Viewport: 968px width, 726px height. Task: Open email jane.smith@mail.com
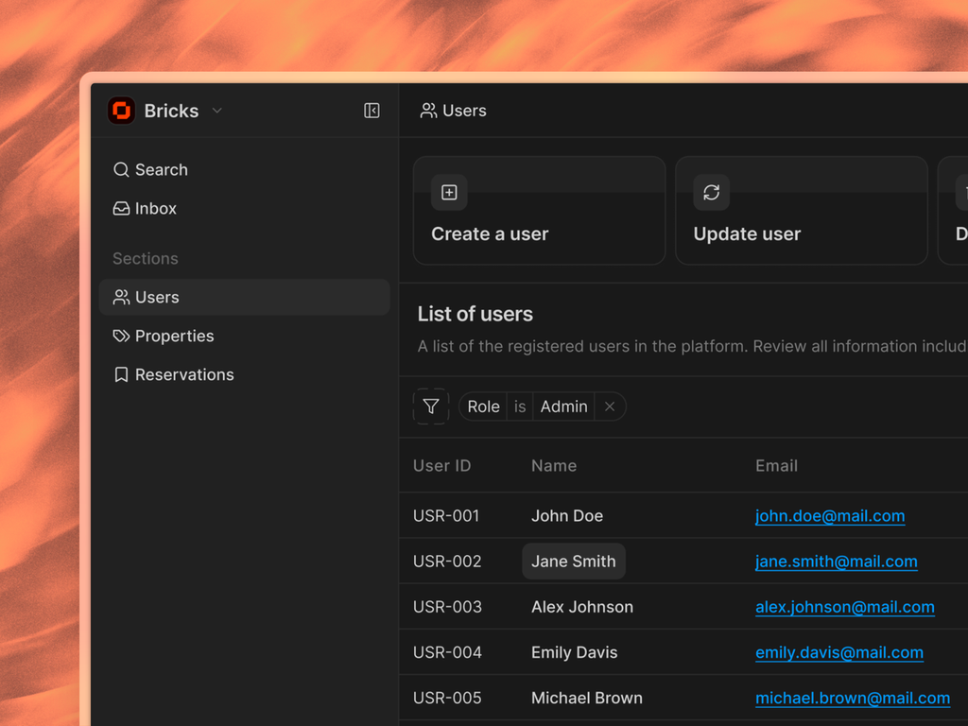coord(837,562)
